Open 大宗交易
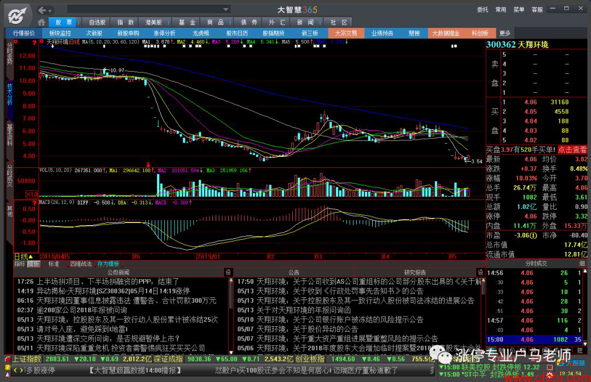 pos(346,33)
